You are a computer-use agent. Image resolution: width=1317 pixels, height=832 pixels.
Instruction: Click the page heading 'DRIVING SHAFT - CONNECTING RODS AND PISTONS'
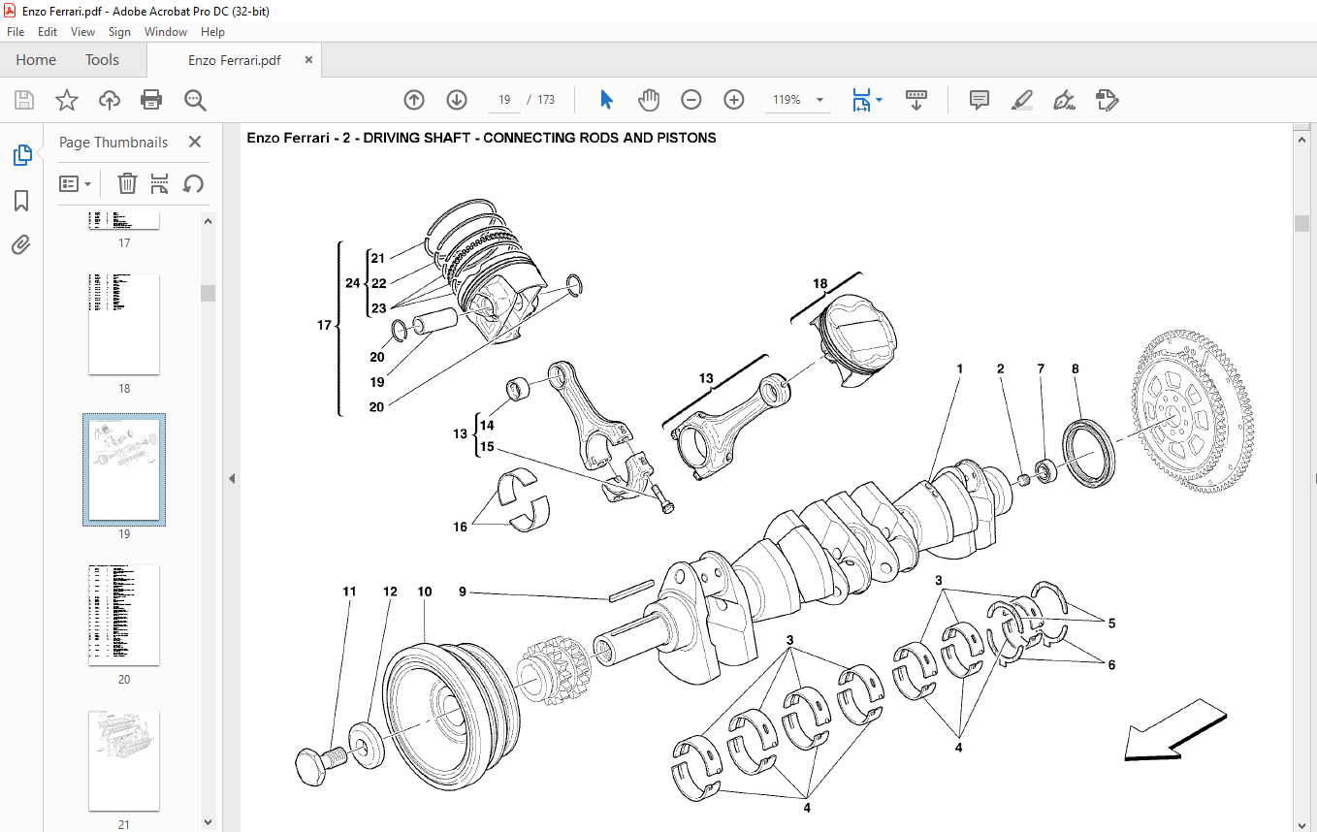(539, 138)
